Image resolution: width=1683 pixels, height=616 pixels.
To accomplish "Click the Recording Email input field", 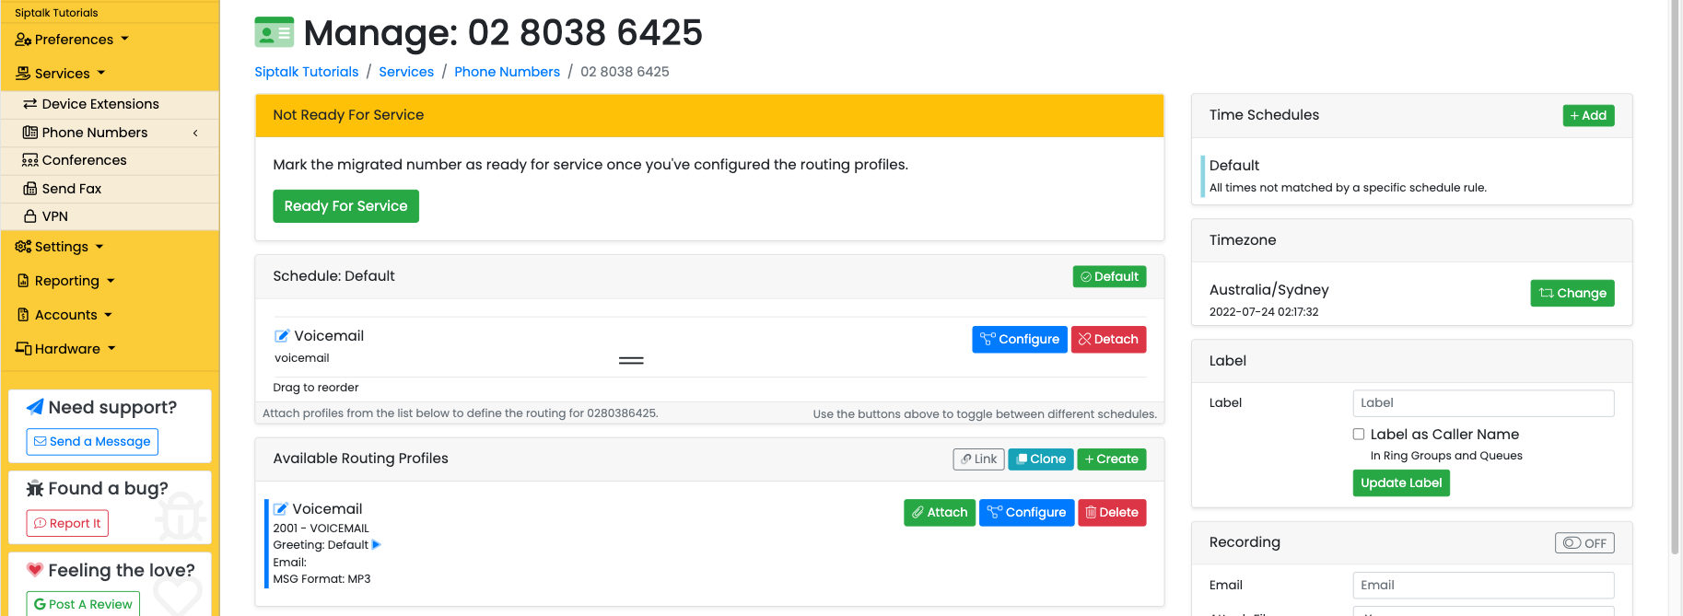I will coord(1483,586).
